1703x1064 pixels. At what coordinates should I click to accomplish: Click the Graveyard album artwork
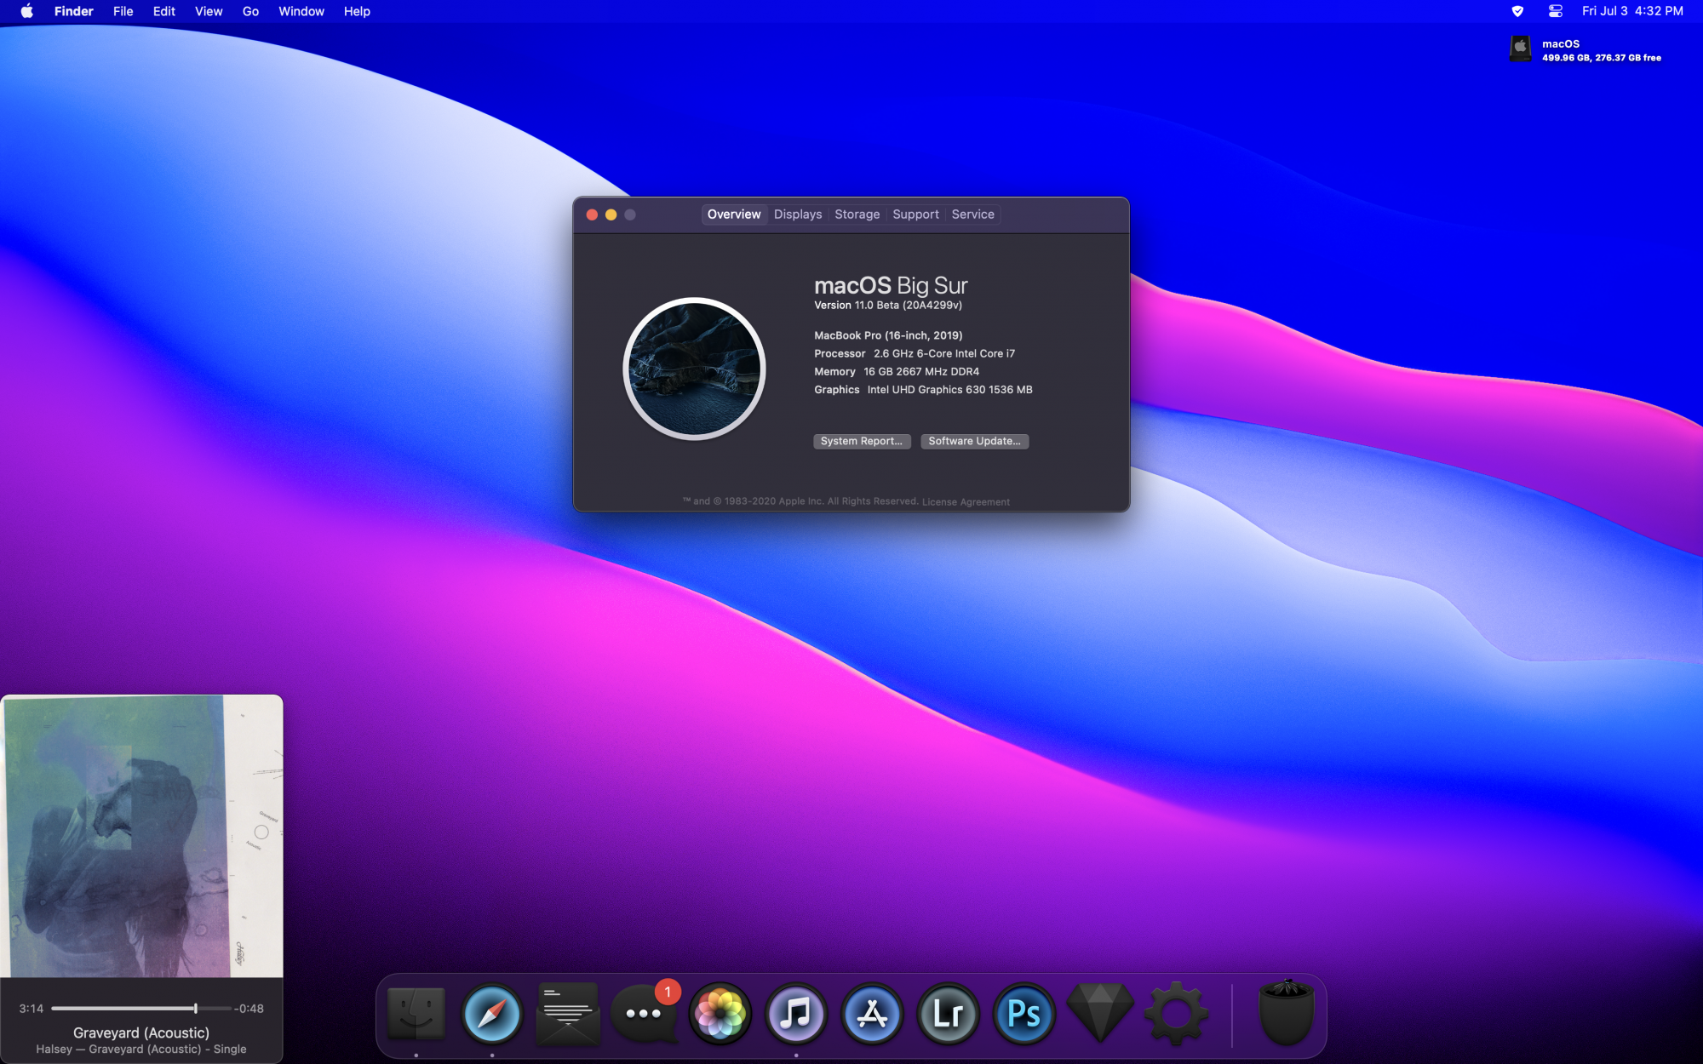click(141, 836)
